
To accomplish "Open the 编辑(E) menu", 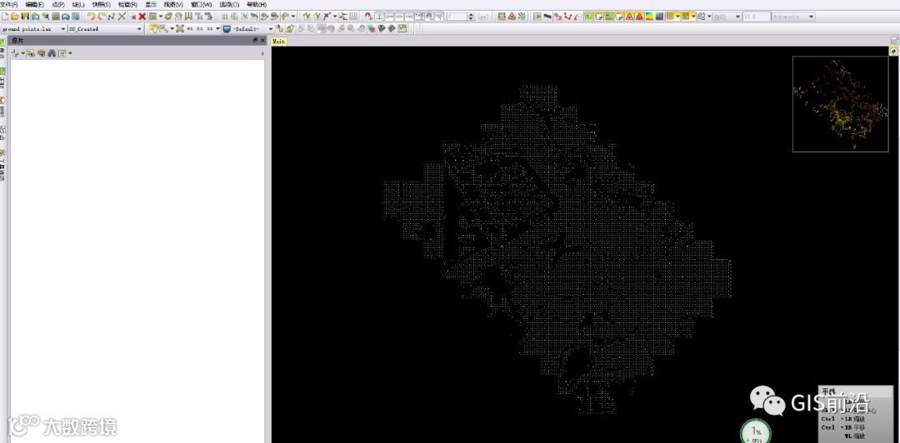I will click(x=34, y=5).
